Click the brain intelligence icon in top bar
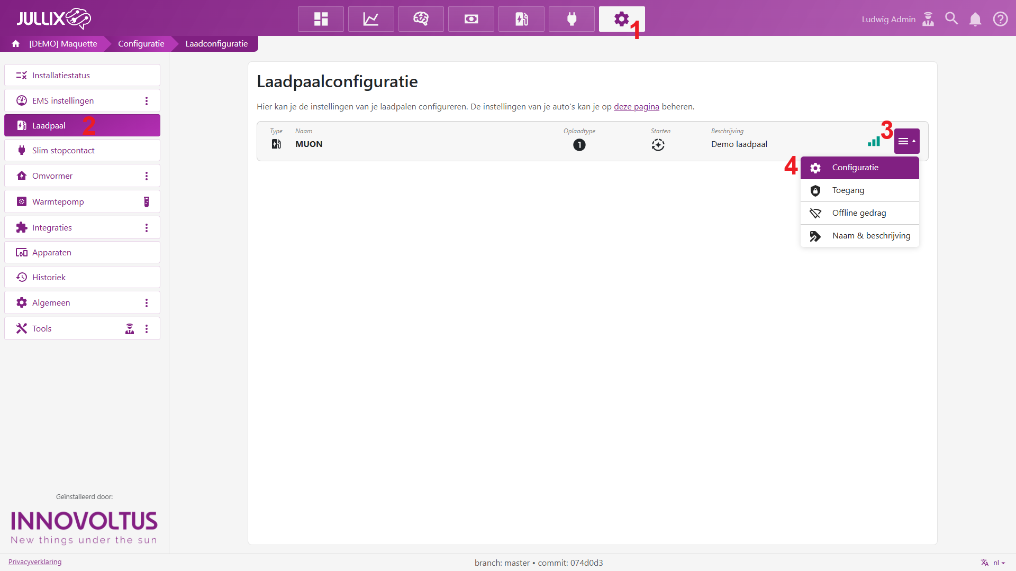This screenshot has height=571, width=1016. pyautogui.click(x=421, y=19)
